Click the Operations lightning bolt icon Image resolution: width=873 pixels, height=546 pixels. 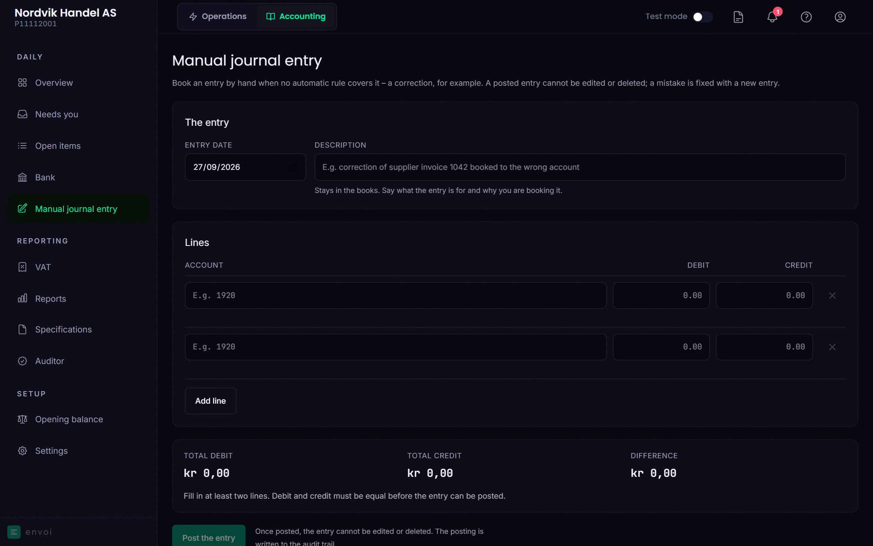click(x=193, y=17)
